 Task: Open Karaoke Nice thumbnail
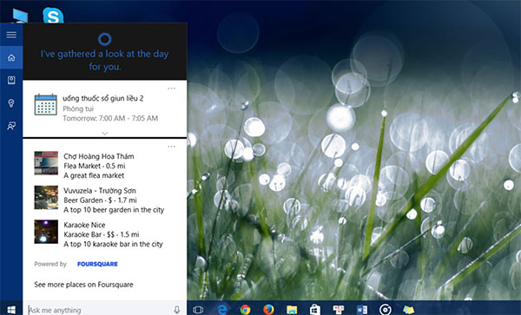click(x=46, y=232)
